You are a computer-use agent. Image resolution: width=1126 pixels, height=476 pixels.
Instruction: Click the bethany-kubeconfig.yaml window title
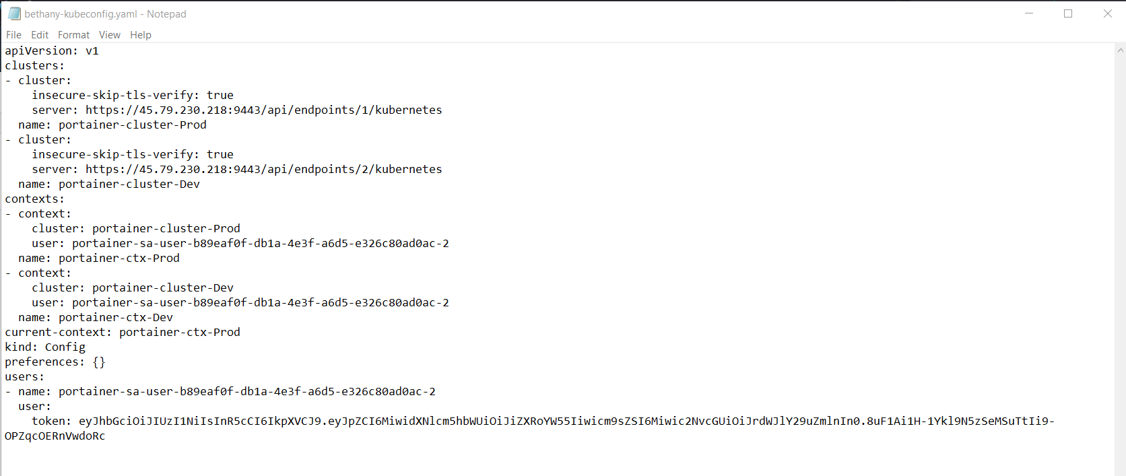click(x=106, y=13)
